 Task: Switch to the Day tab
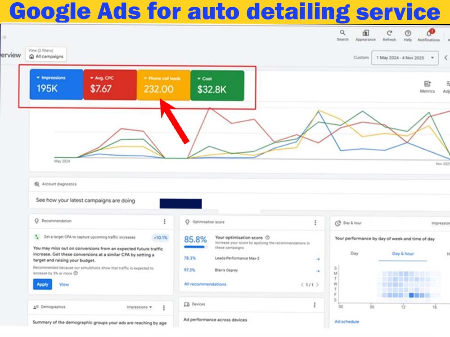point(355,253)
